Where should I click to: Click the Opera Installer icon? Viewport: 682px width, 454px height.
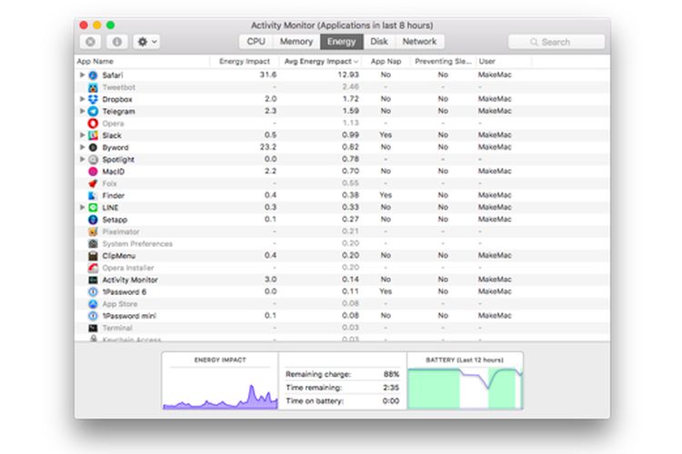coord(93,268)
